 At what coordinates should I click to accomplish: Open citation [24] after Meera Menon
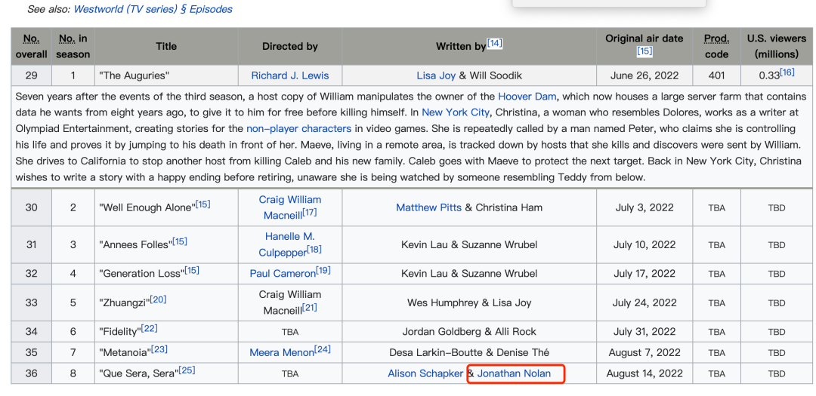[x=322, y=350]
